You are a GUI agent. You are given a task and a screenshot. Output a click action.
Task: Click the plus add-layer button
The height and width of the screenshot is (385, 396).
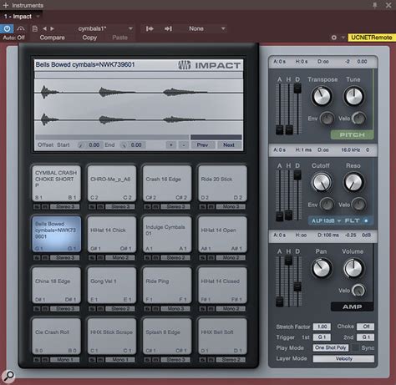tap(171, 144)
